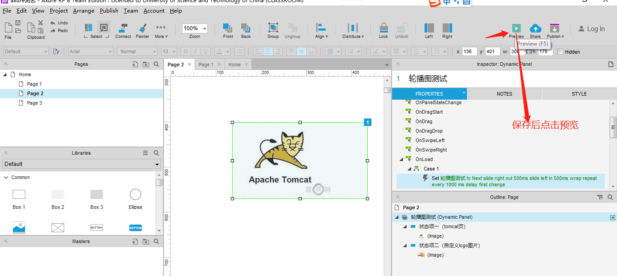
Task: Click the Outline filter icon
Action: tap(600, 197)
